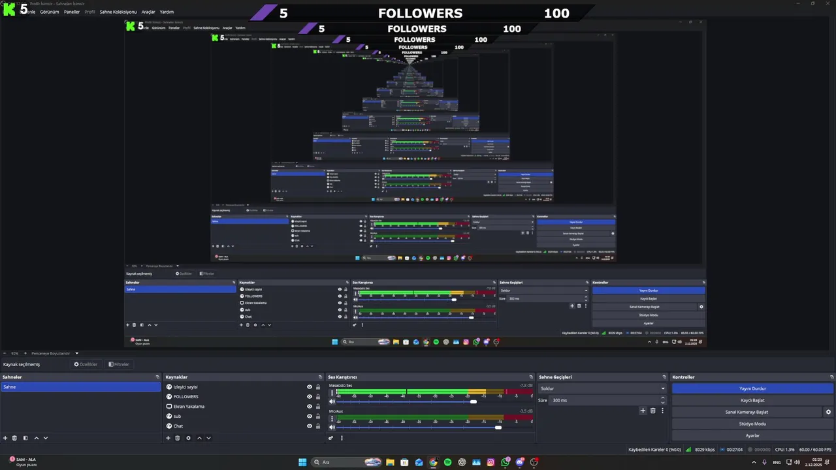The width and height of the screenshot is (836, 470).
Task: Open source Filtreler button
Action: point(119,364)
